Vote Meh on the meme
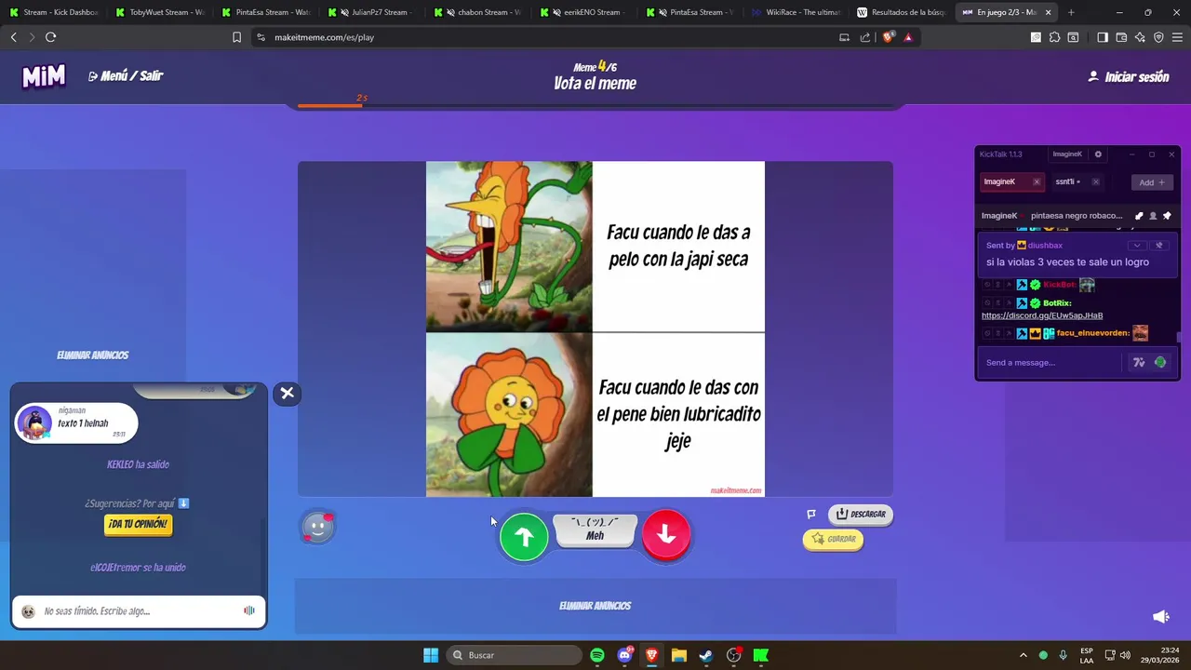1191x670 pixels. [x=595, y=529]
